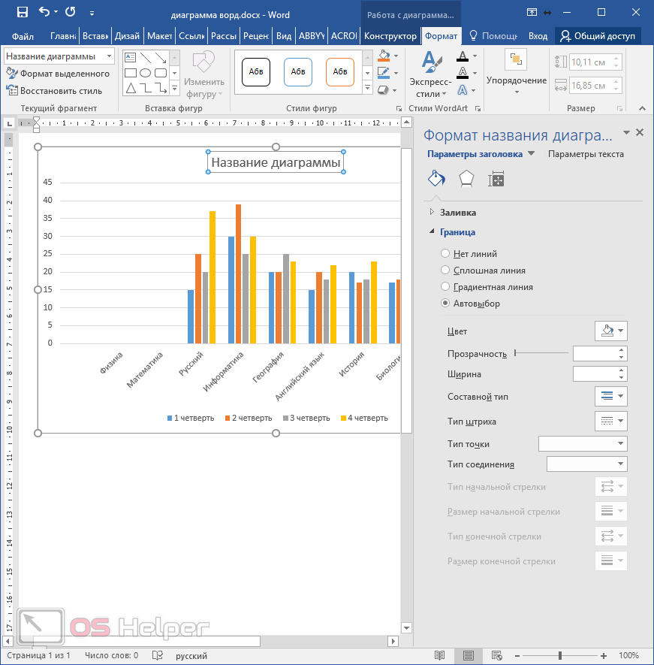
Task: Click 'Восстановить стиль' button
Action: 55,91
